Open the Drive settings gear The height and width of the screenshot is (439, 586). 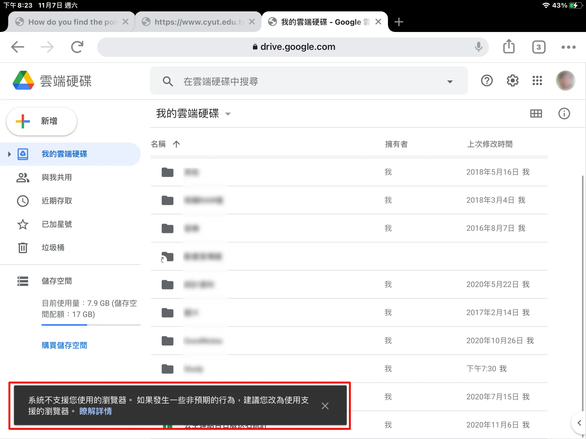[x=512, y=80]
